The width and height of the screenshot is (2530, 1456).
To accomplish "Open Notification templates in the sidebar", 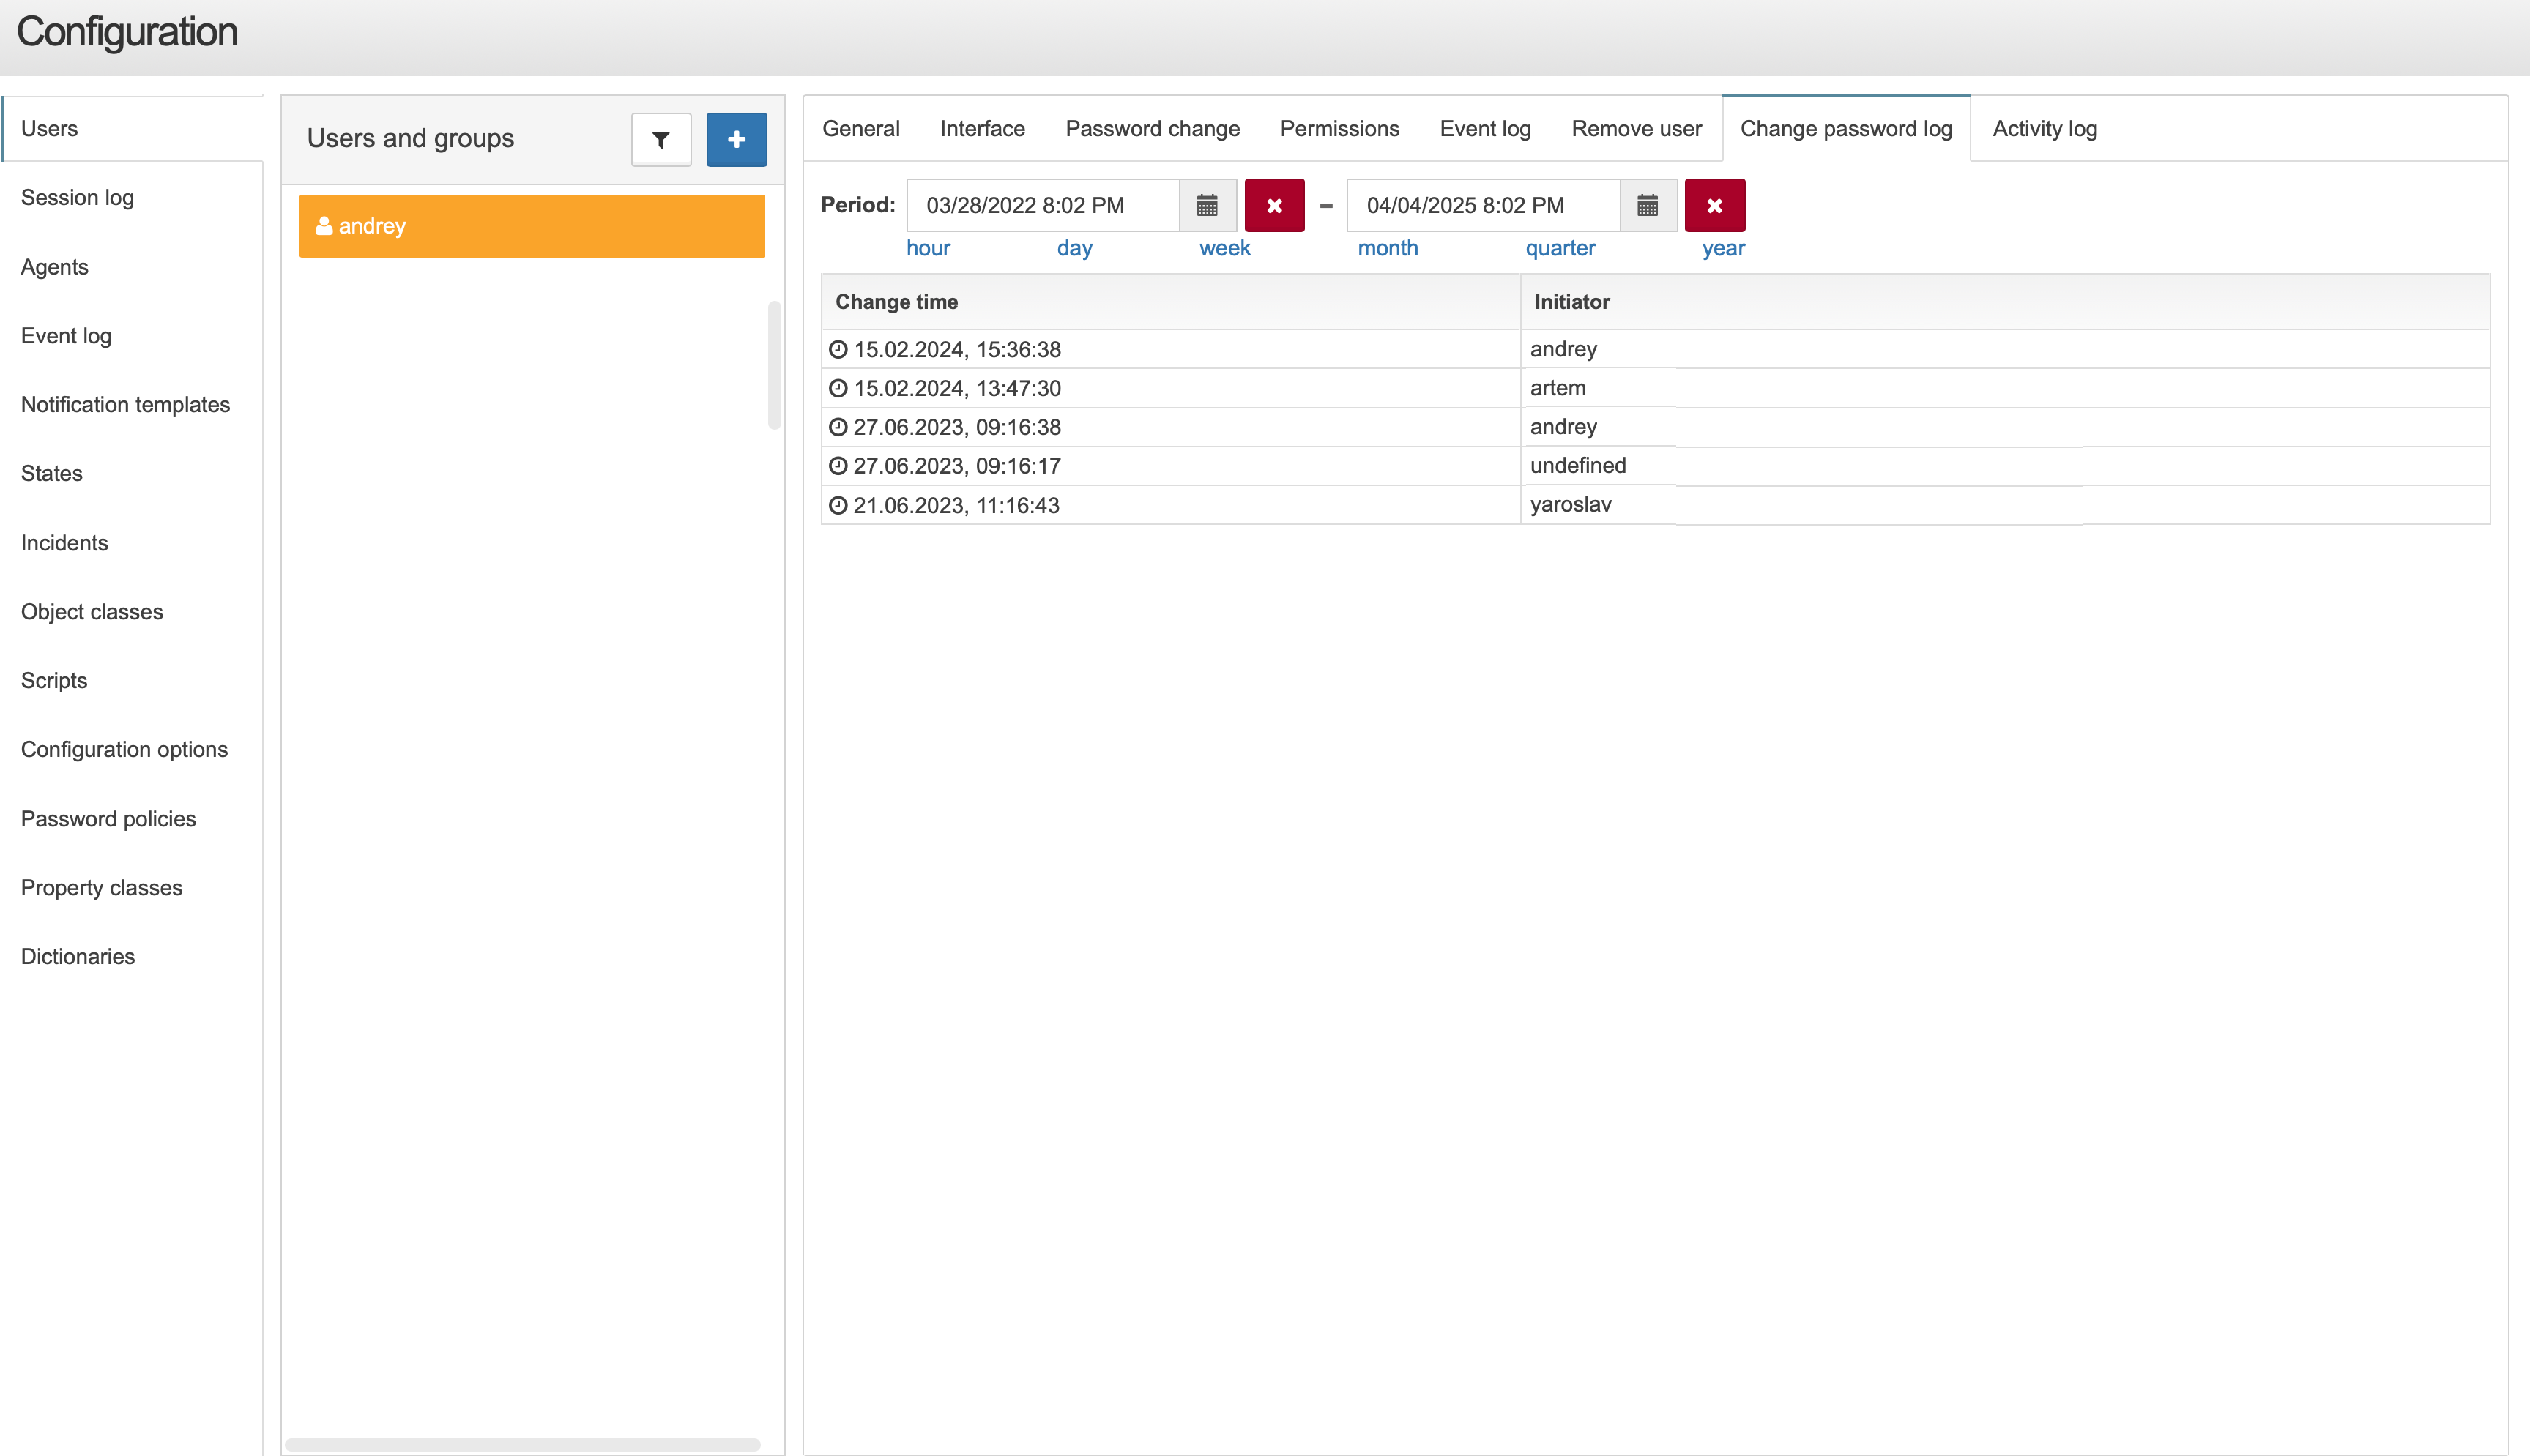I will (132, 405).
